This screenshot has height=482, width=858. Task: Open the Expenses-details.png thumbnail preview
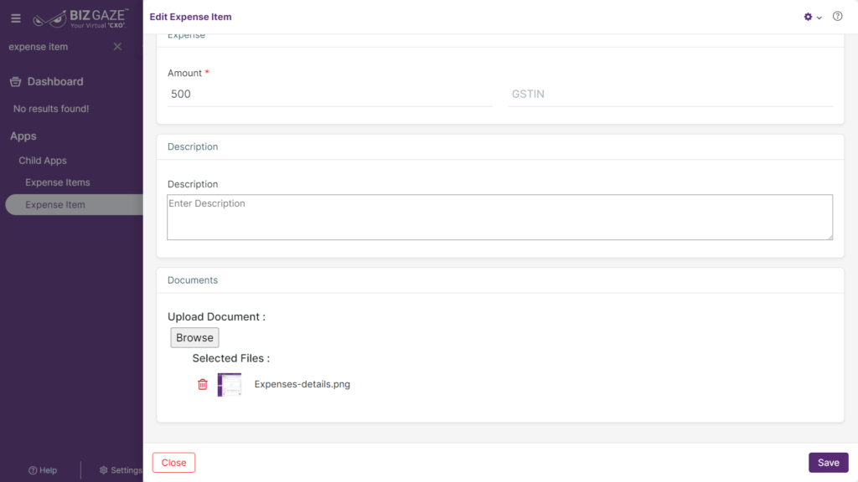coord(230,385)
